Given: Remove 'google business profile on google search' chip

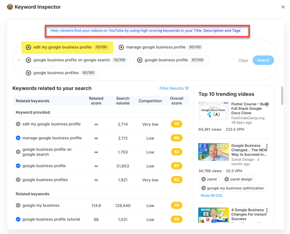Looking at the screenshot, I should coord(28,60).
